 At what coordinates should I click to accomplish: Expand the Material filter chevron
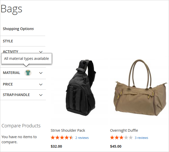[41, 73]
